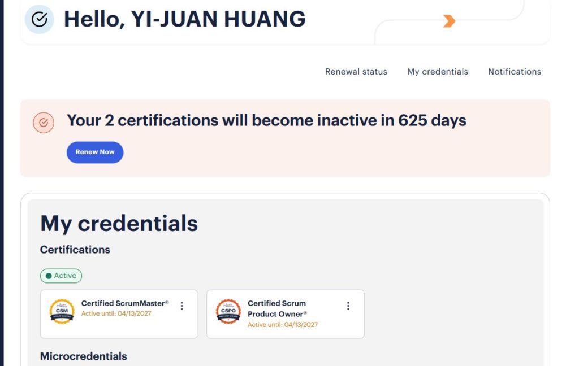Viewport: 579px width, 366px height.
Task: Select the Certified Scrum Product Owner title
Action: coord(277,308)
